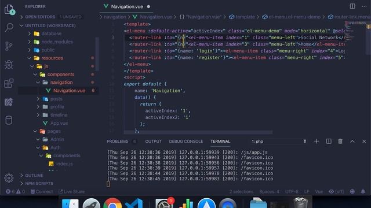The height and width of the screenshot is (208, 371).
Task: Start Live Share from status bar
Action: (71, 191)
